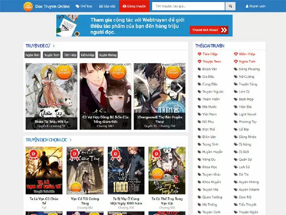Screen dimensions: 286x215
Task: Open the Lịch Sử category link
Action: tap(244, 167)
